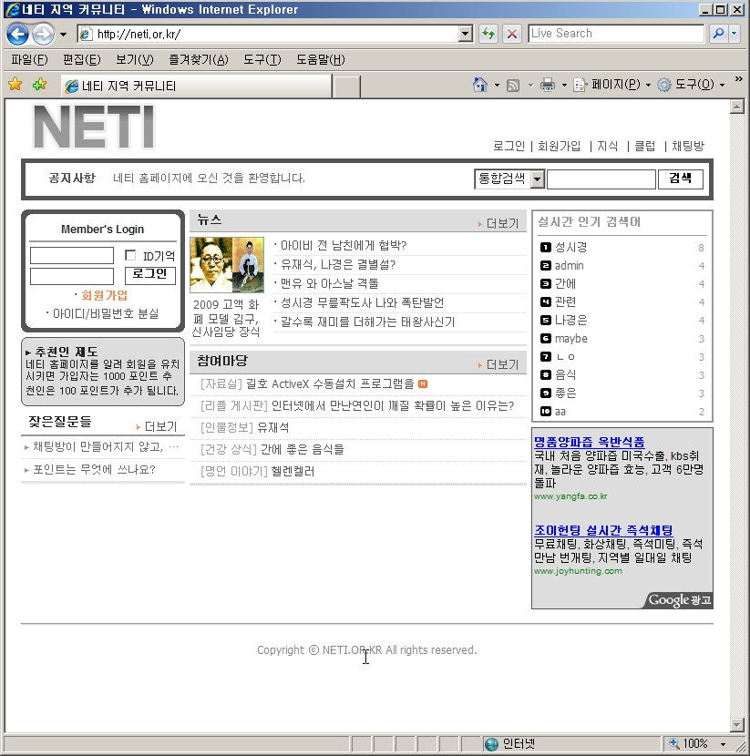Open Favorites Center star icon
This screenshot has height=756, width=750.
(x=15, y=85)
